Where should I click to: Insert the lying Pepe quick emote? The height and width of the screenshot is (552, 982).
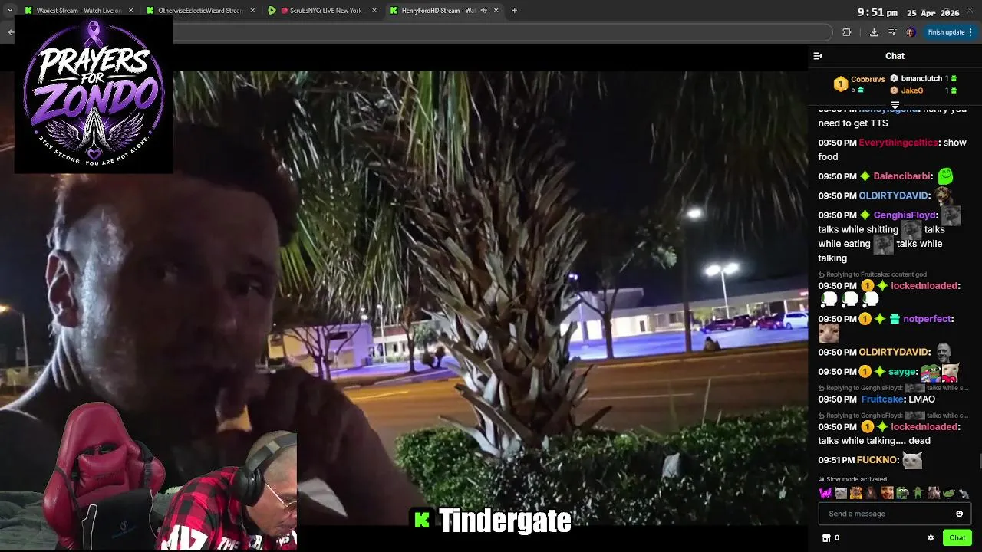[x=948, y=493]
